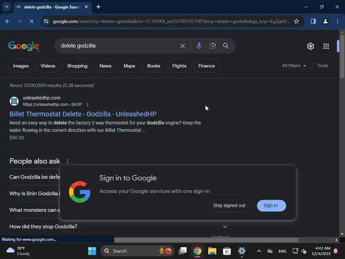Click the Sign in button
This screenshot has width=345, height=259.
(271, 205)
